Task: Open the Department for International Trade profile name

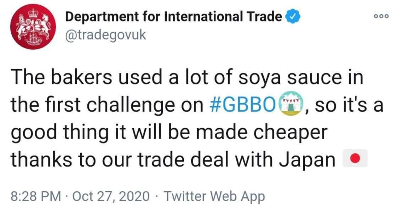Action: (x=174, y=17)
